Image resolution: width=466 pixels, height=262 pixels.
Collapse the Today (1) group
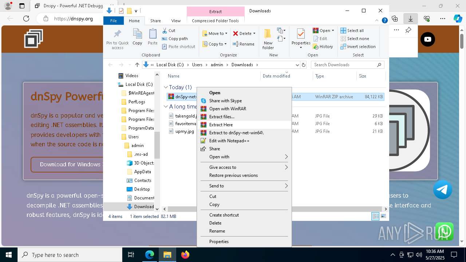(166, 87)
